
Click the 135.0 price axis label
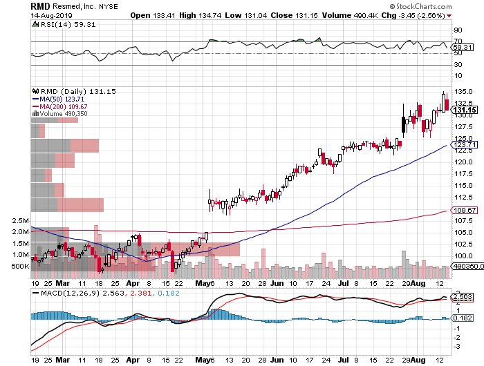point(463,92)
